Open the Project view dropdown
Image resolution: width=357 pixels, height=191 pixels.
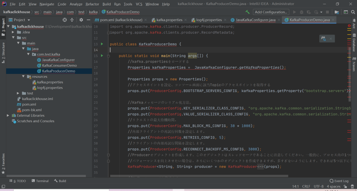point(20,20)
